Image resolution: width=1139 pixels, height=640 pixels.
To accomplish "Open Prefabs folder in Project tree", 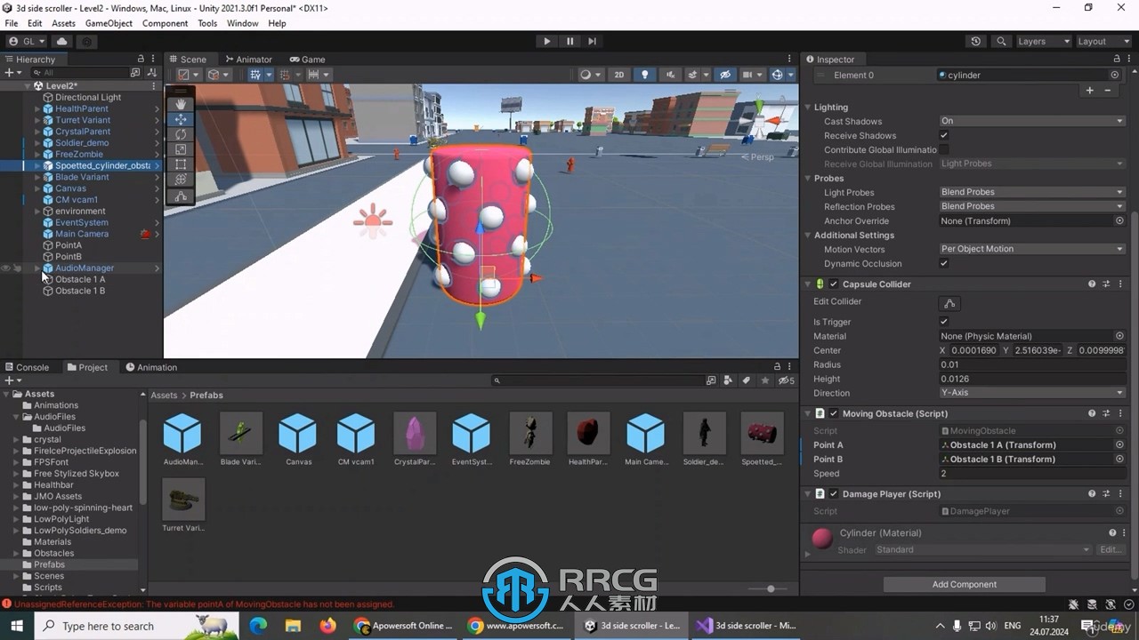I will (49, 564).
